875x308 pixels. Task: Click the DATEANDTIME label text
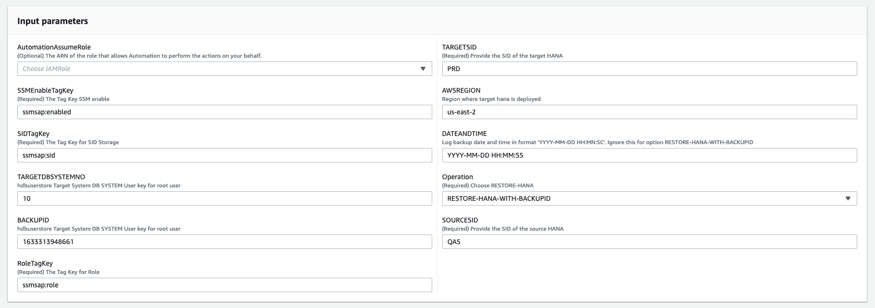pos(464,134)
